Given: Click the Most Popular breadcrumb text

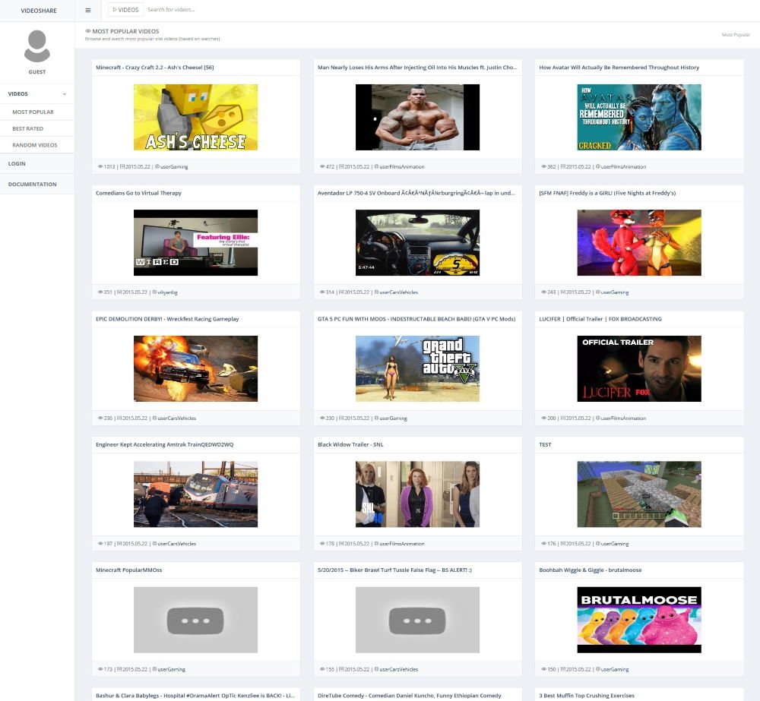Looking at the screenshot, I should coord(735,35).
